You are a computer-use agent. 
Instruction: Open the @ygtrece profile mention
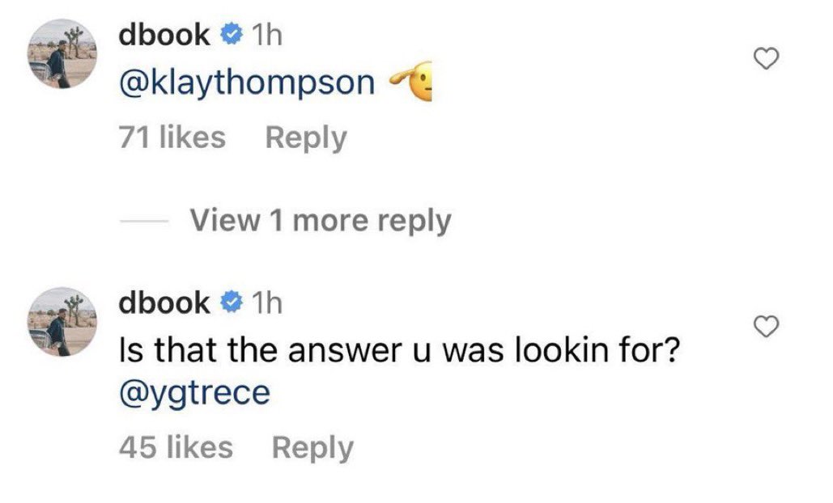tap(193, 393)
